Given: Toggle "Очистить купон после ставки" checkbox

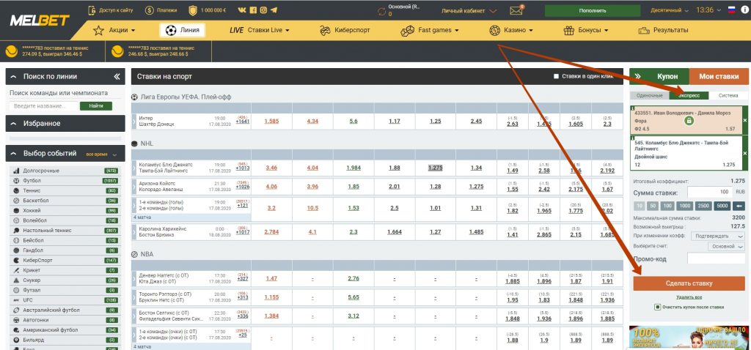Looking at the screenshot, I should 657,308.
